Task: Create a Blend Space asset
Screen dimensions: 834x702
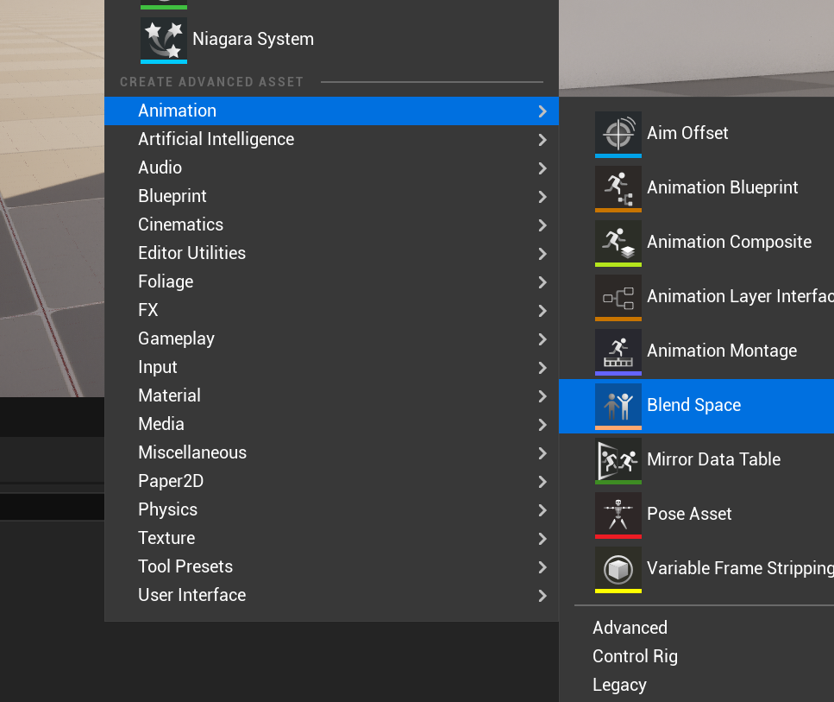Action: coord(696,406)
